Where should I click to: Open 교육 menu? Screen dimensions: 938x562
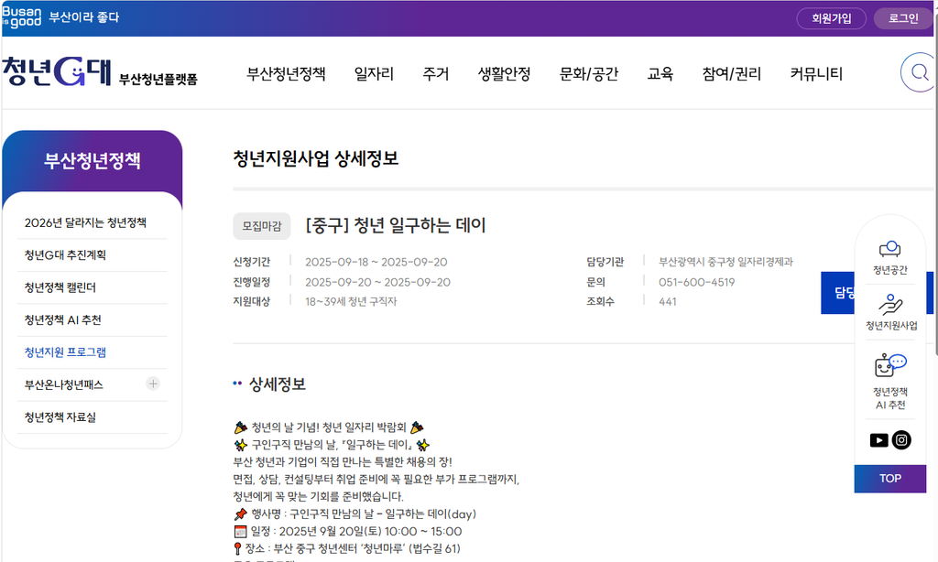pyautogui.click(x=660, y=73)
